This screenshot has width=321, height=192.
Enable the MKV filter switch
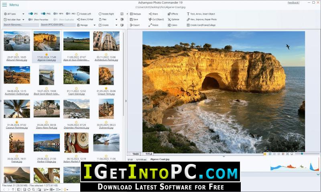click(68, 14)
